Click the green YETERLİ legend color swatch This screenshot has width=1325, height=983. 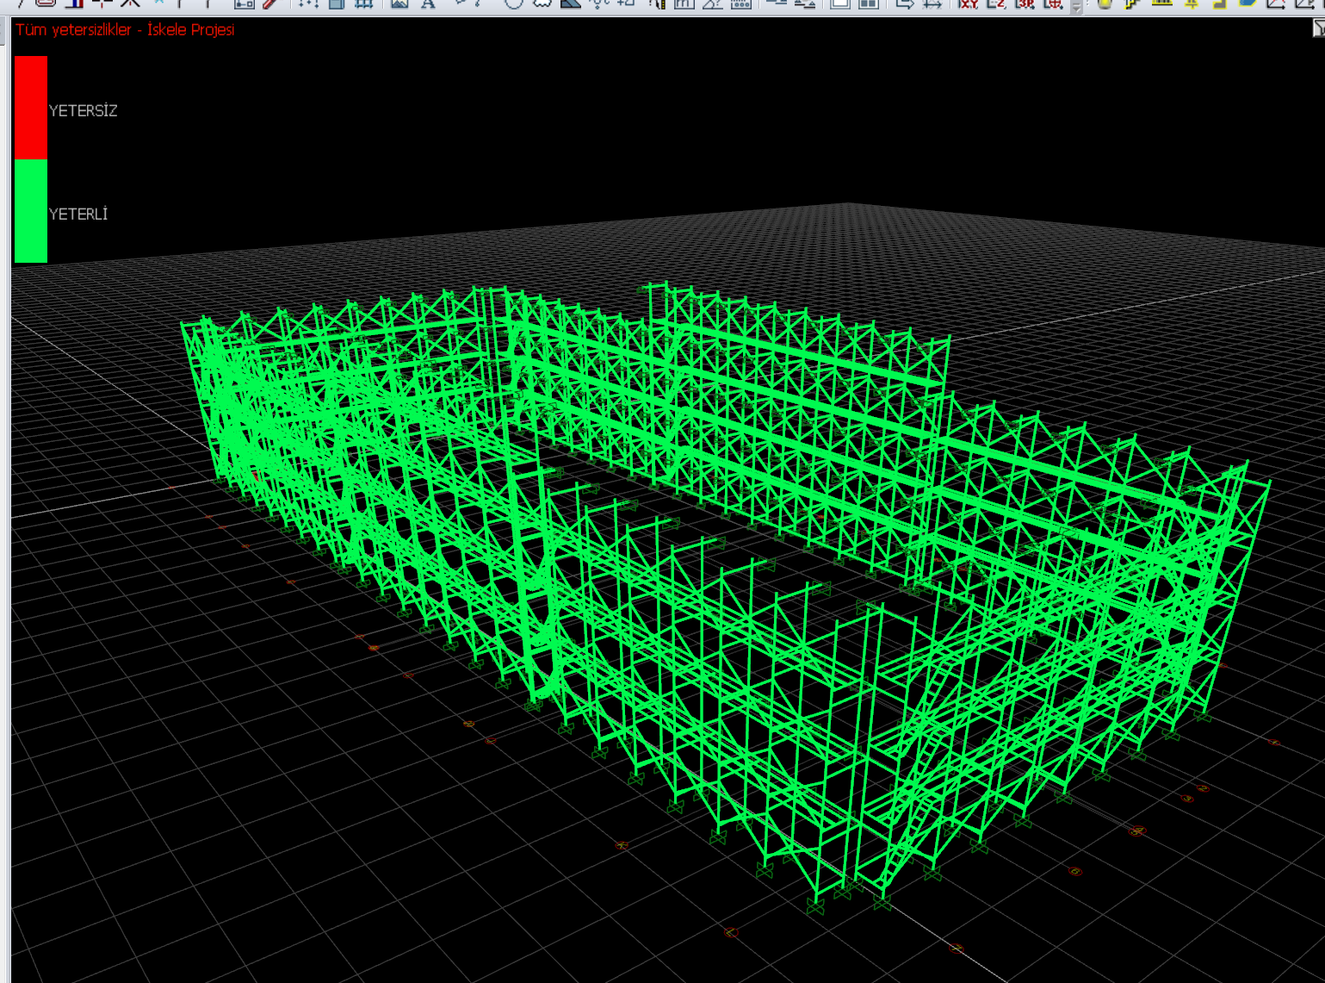pos(31,211)
